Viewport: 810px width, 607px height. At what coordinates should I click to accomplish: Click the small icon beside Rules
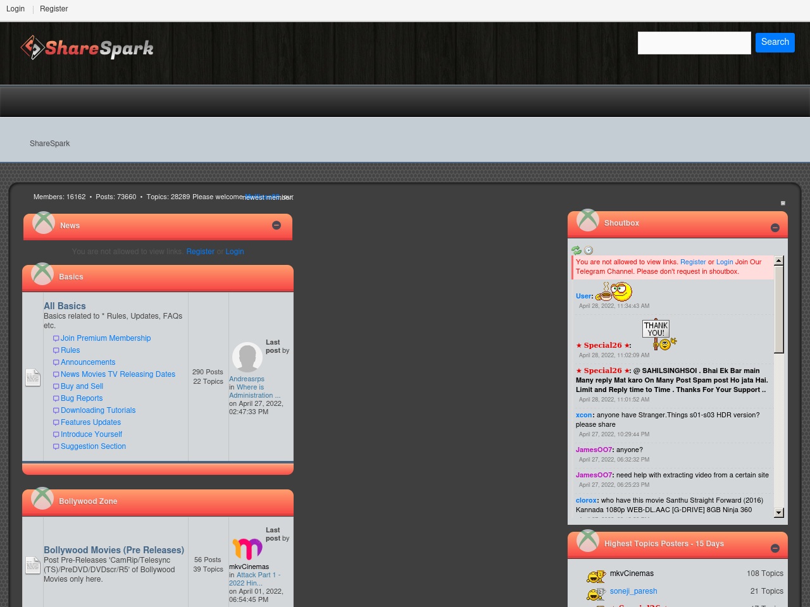pos(56,351)
